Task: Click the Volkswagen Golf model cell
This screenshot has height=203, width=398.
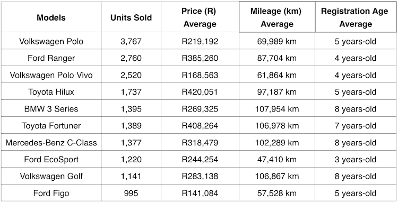Action: pos(51,176)
